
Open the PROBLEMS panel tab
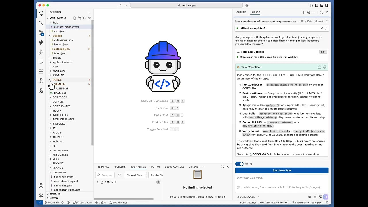click(120, 167)
